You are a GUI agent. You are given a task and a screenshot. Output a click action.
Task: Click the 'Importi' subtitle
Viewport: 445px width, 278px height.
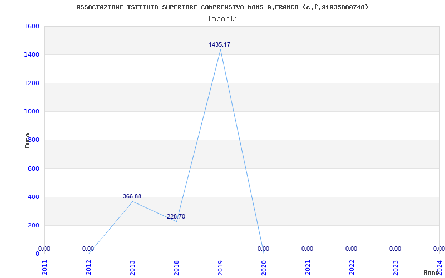(x=222, y=19)
